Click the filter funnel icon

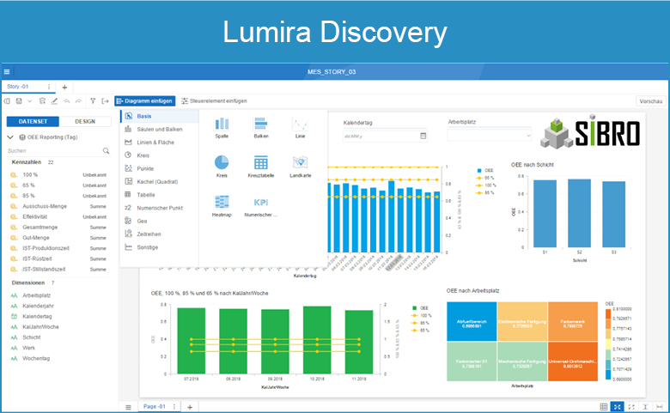click(93, 101)
